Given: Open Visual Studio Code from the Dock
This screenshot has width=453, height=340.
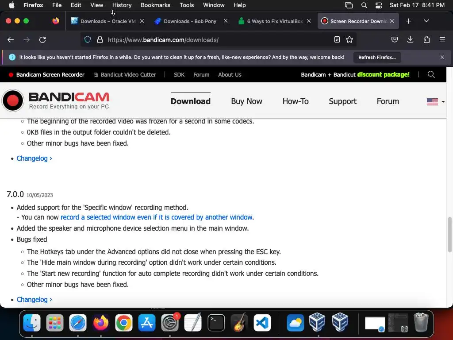Looking at the screenshot, I should point(262,323).
